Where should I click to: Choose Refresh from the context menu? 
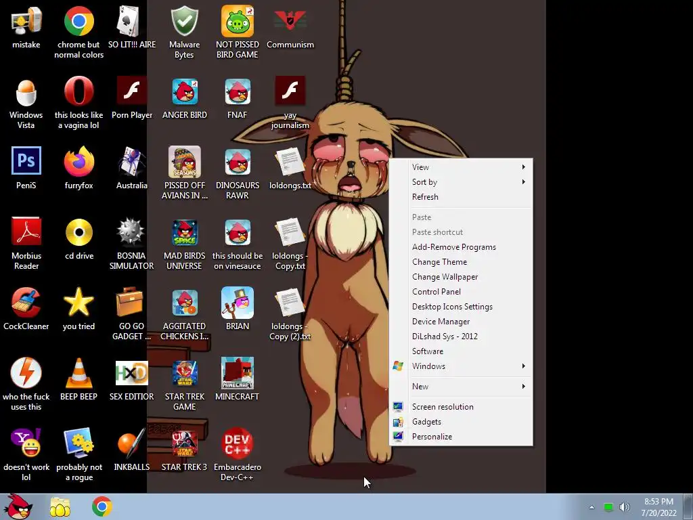pyautogui.click(x=460, y=197)
